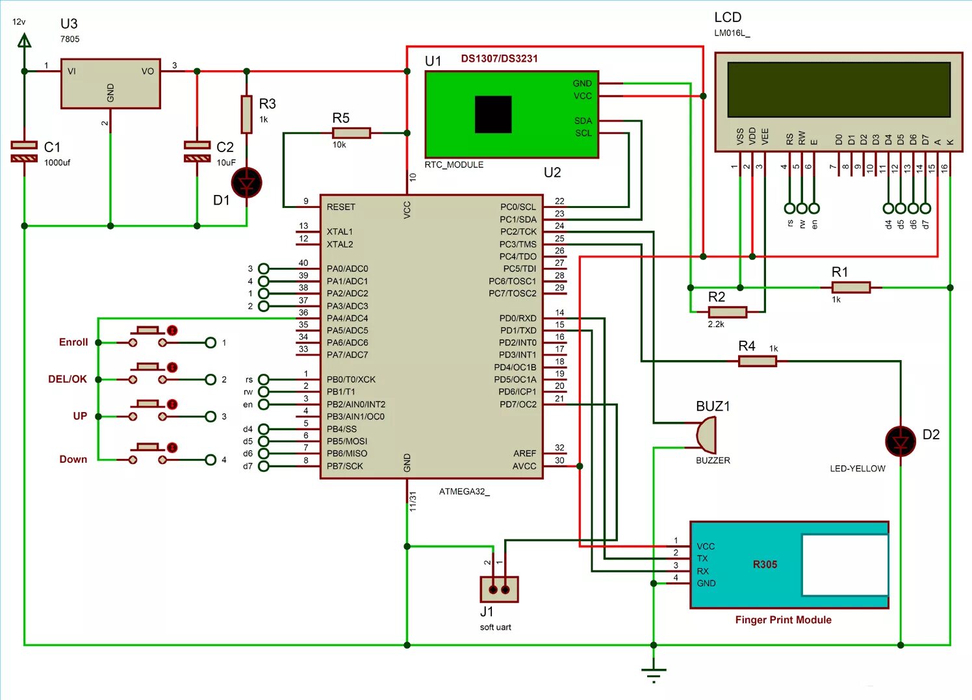Image resolution: width=972 pixels, height=700 pixels.
Task: Select the PD7/OC2 pin label
Action: [x=518, y=404]
